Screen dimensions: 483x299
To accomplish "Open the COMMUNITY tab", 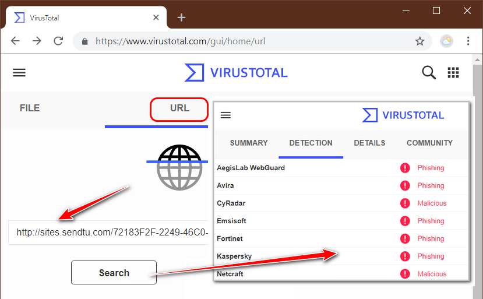I will pos(429,143).
